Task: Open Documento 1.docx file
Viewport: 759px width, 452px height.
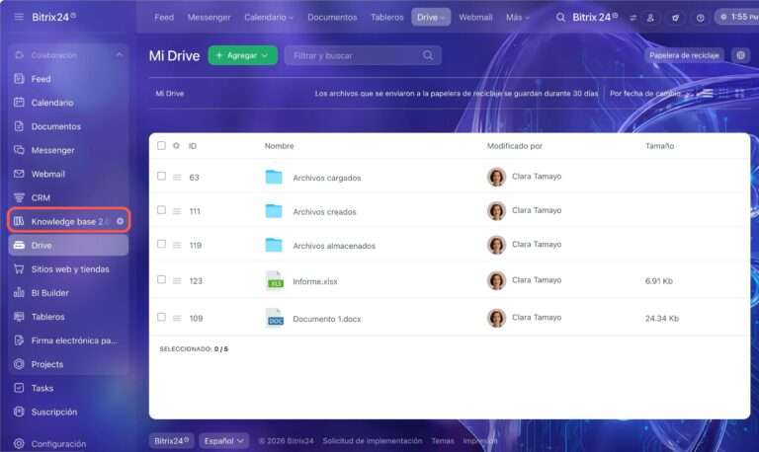Action: pyautogui.click(x=327, y=319)
